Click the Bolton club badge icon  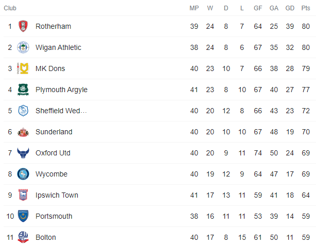[x=23, y=237]
